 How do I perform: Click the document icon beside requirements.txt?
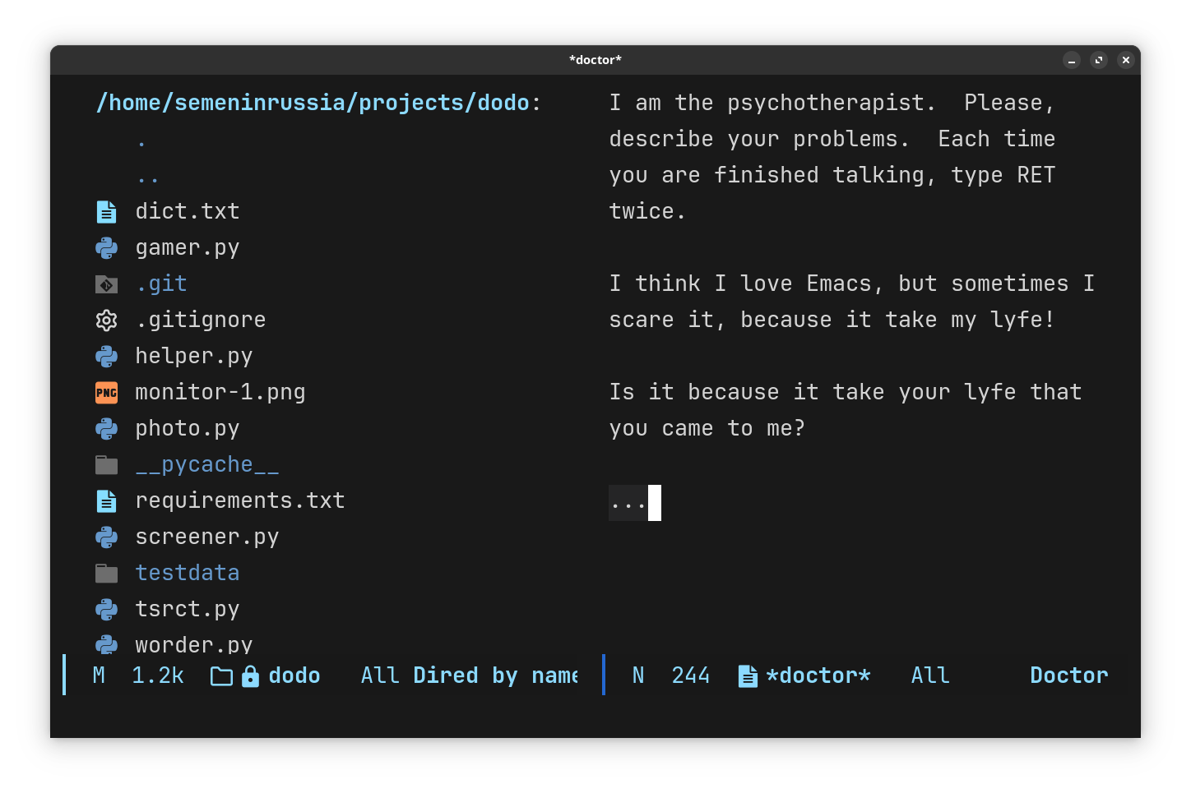coord(106,501)
